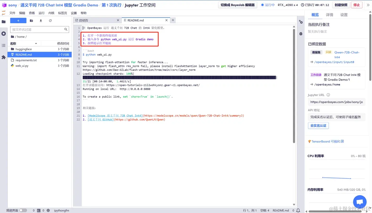Open the Qwen-72B-Chat-Int4 dataset link
Viewport: 372px width, 213px height.
(x=347, y=55)
